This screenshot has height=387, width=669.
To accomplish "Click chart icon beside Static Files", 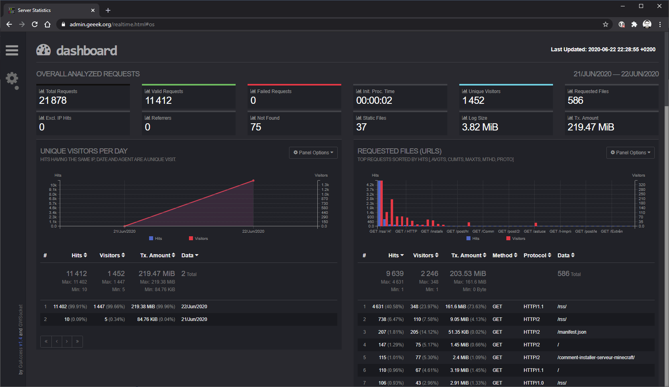I will (x=358, y=118).
